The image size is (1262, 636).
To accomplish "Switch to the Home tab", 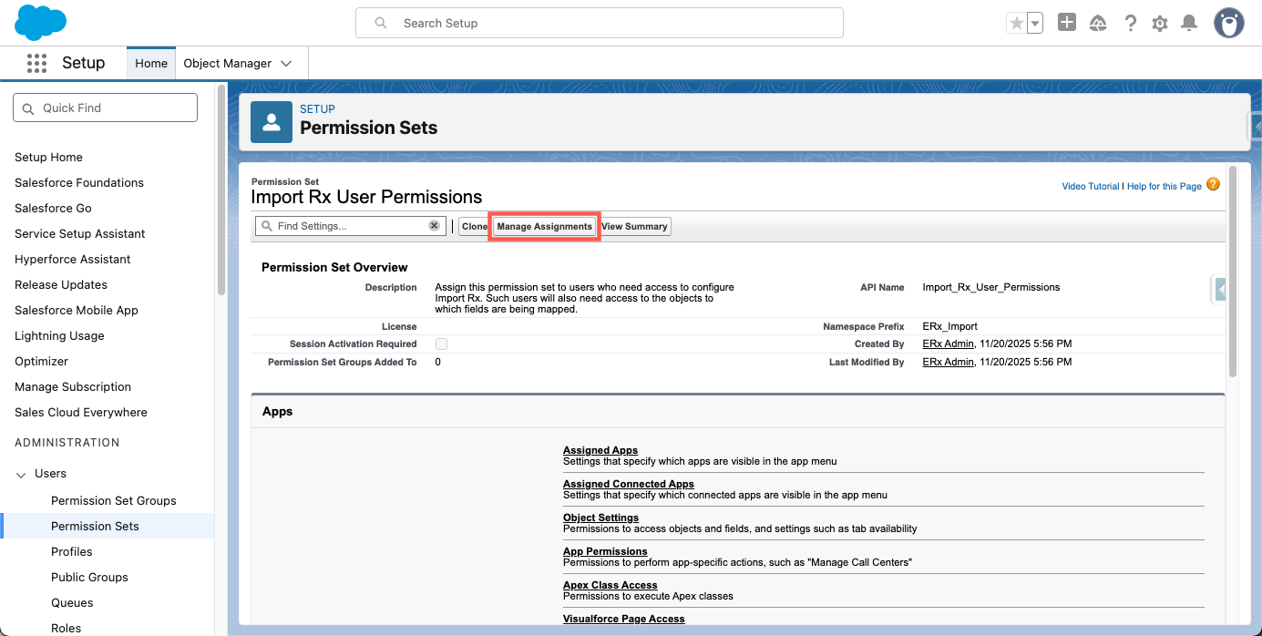I will [151, 64].
